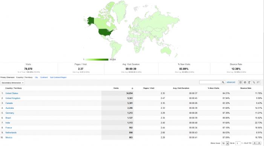
Task: Sort by Visits descending arrow
Action: tap(132, 88)
